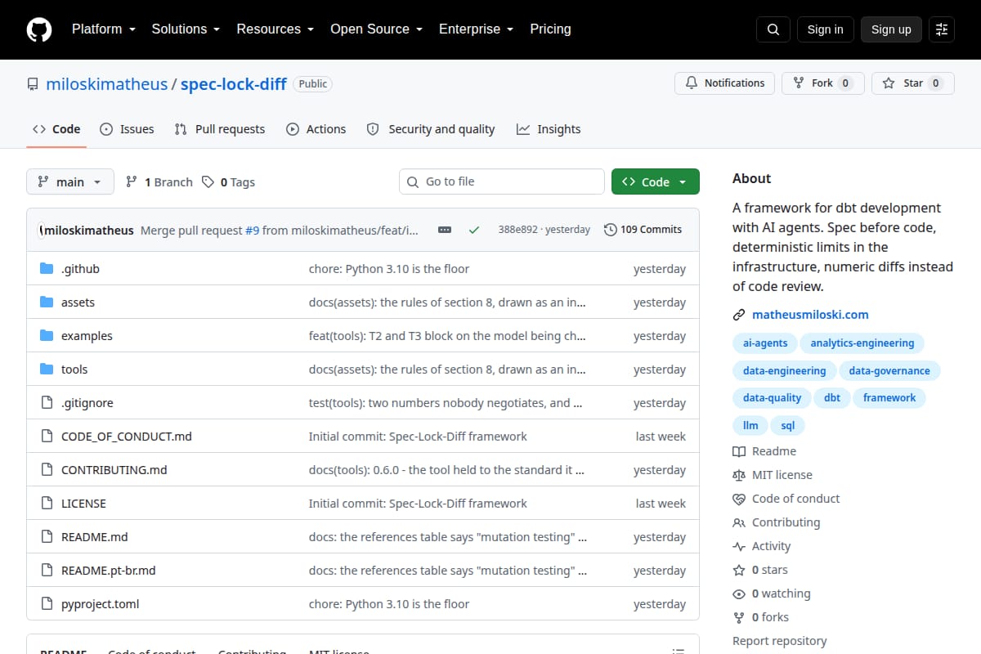981x654 pixels.
Task: Open the GitHub homepage logo
Action: (39, 29)
